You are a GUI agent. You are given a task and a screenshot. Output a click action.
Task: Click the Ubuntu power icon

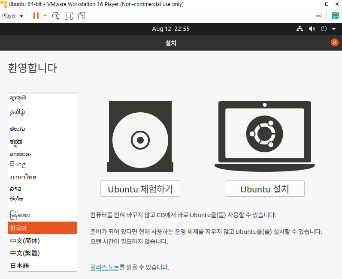pos(324,29)
